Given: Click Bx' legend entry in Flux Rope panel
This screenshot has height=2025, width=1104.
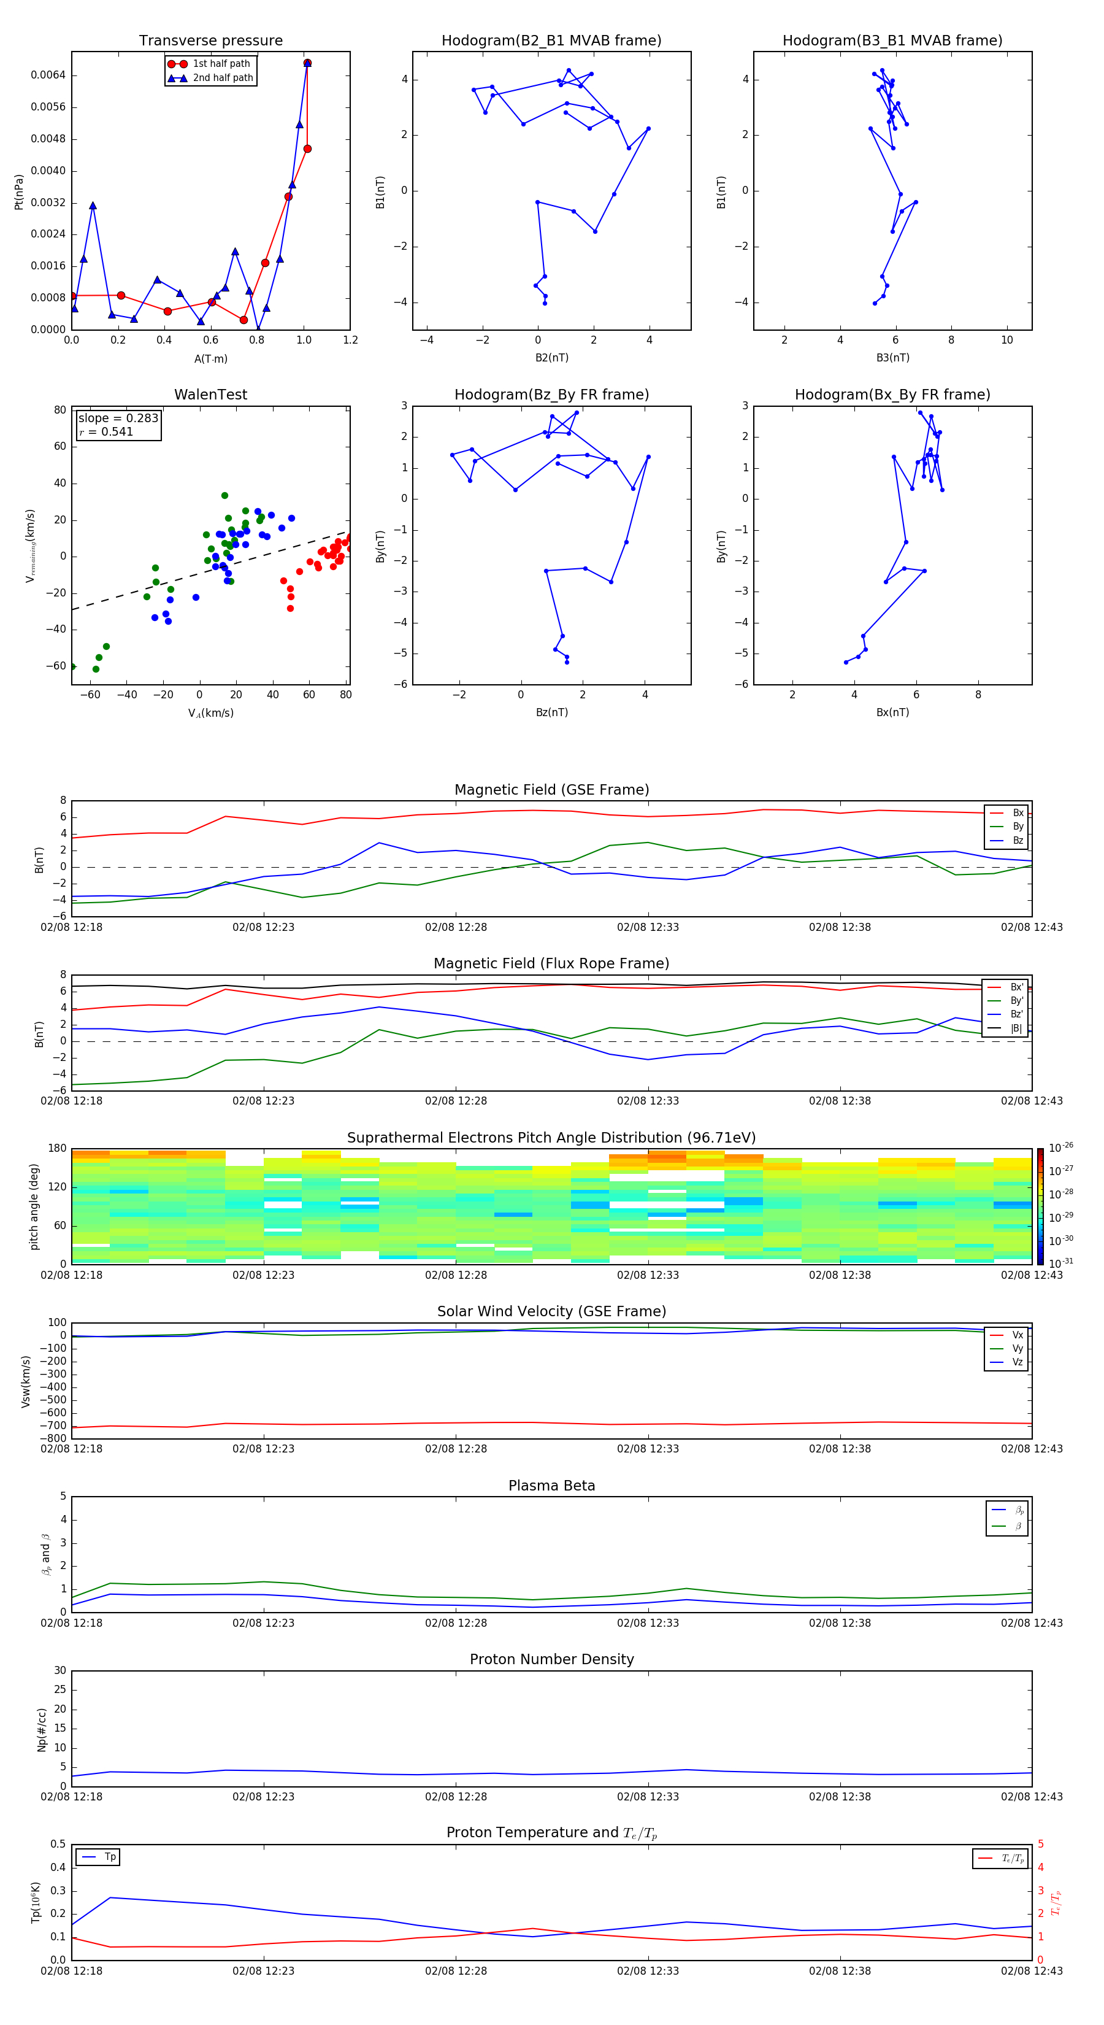Looking at the screenshot, I should (x=1006, y=987).
